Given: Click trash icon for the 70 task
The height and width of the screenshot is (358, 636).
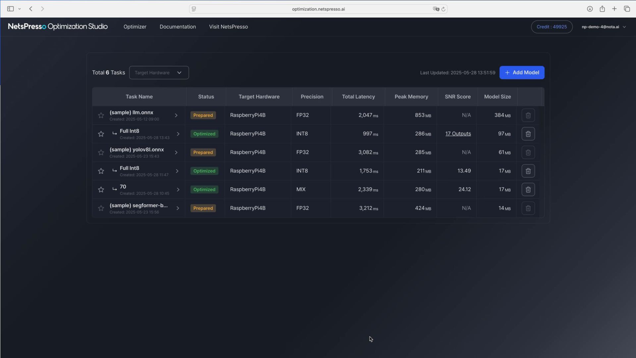Looking at the screenshot, I should [x=528, y=190].
